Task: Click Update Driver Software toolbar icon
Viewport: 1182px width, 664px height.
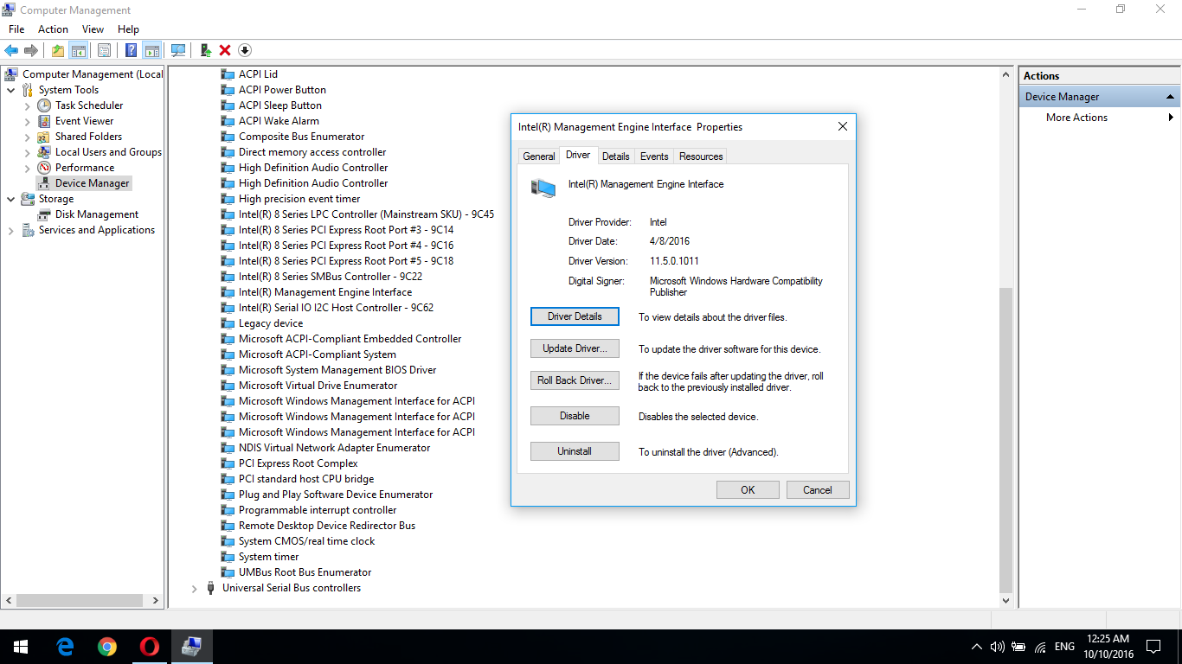Action: (x=206, y=50)
